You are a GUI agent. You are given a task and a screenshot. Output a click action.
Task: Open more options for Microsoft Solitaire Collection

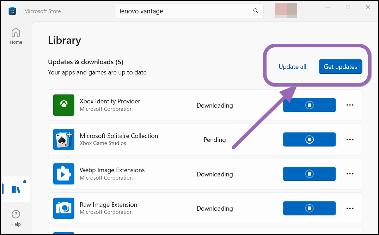350,139
